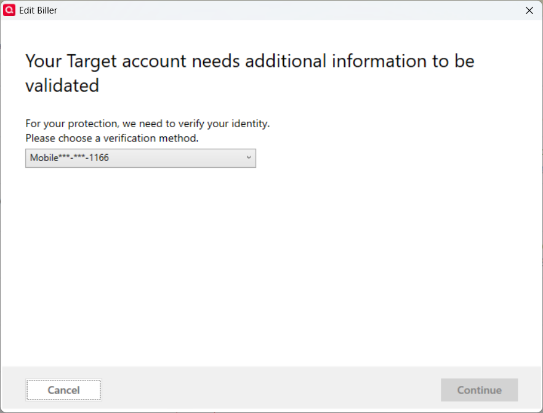Click the Cancel button

click(64, 390)
